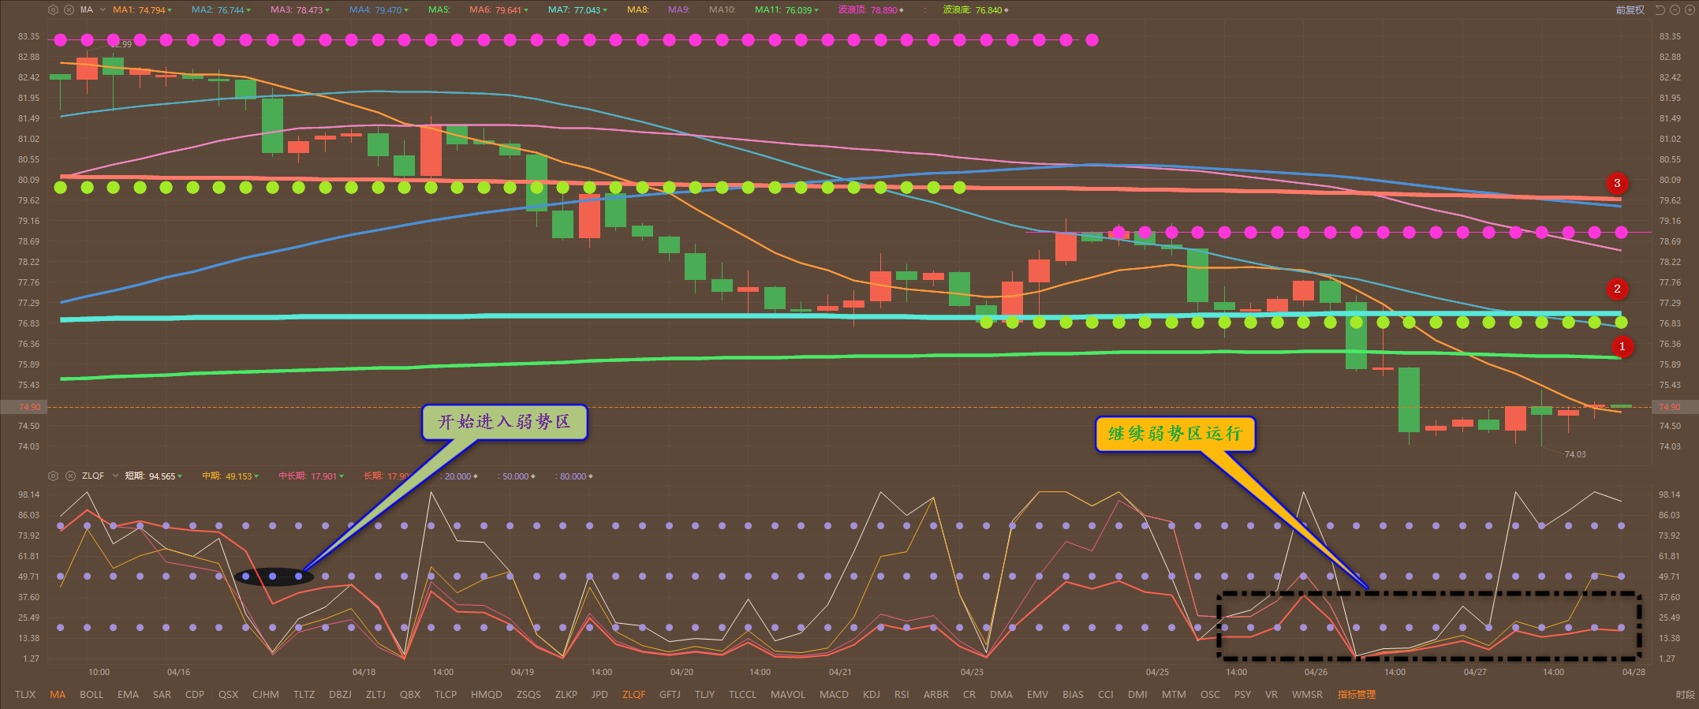Click the undo/reset arrow icon
Viewport: 1699px width, 709px height.
[x=1660, y=10]
